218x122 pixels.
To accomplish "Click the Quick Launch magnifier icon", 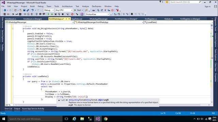I will (x=200, y=2).
